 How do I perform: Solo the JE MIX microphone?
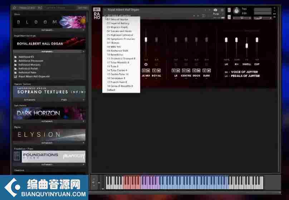pyautogui.click(x=144, y=70)
